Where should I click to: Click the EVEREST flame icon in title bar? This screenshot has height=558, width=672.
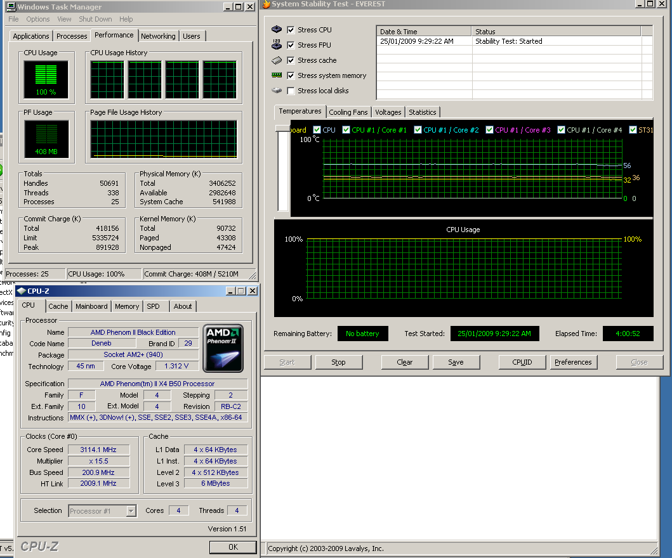click(266, 4)
